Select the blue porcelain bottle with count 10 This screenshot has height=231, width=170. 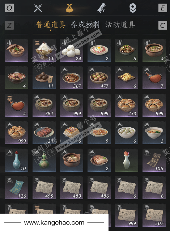[17, 160]
